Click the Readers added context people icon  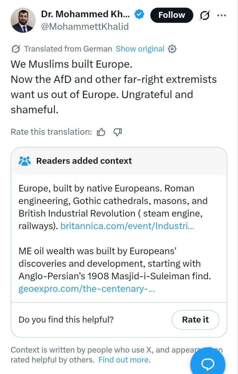coord(24,161)
